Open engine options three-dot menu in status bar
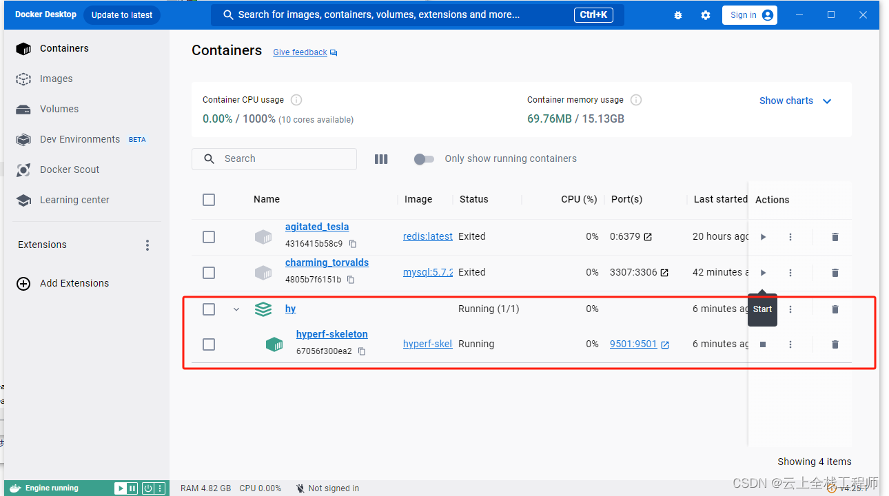Image resolution: width=889 pixels, height=496 pixels. 160,488
